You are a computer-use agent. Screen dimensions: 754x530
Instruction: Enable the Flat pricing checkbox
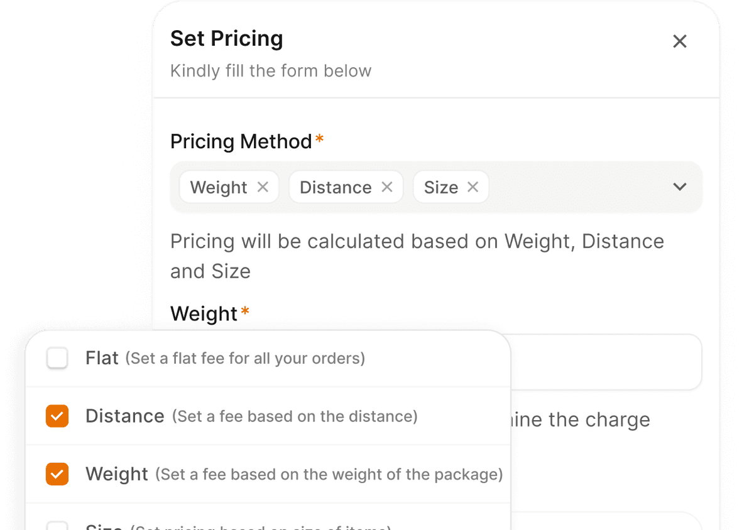[57, 358]
